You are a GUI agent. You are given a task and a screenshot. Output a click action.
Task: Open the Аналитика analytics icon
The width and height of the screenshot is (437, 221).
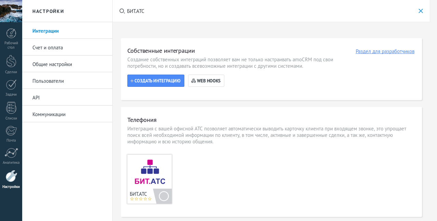coord(11,153)
